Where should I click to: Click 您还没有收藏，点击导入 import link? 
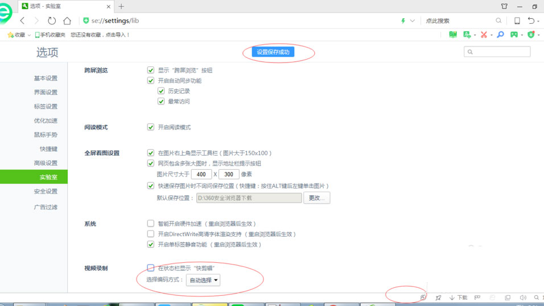point(100,35)
